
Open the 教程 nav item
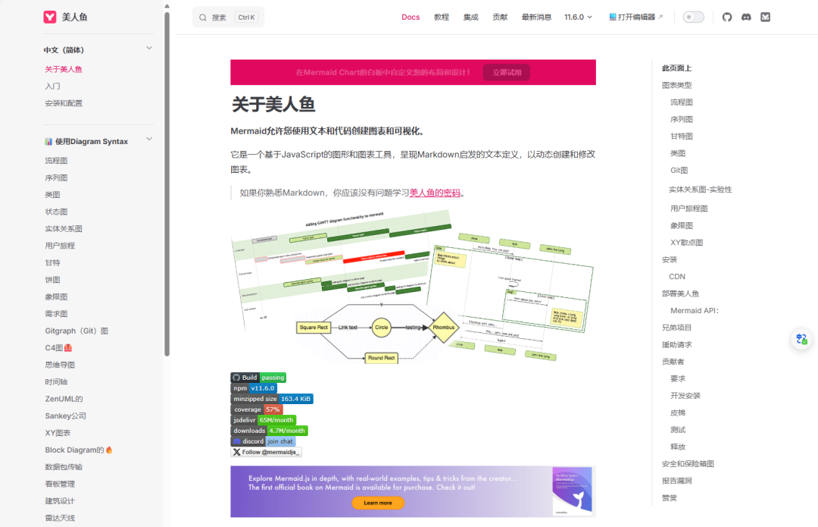coord(442,17)
